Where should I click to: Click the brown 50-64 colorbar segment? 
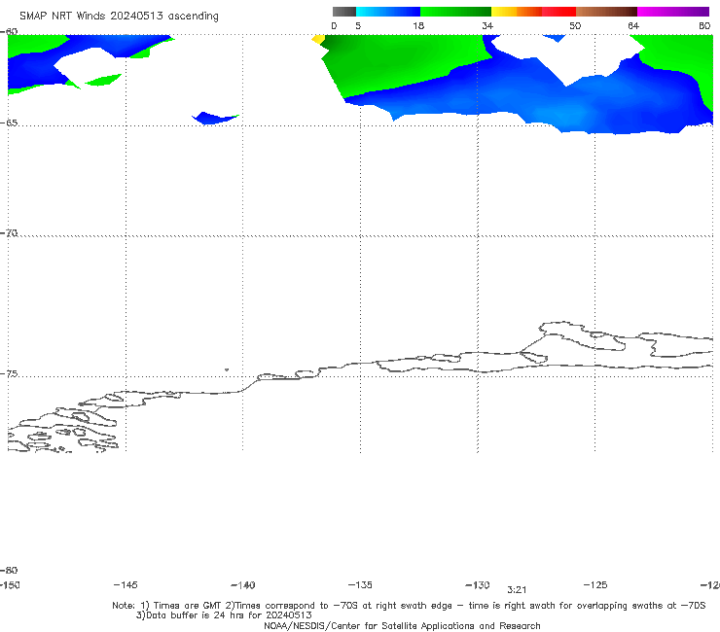pos(606,12)
